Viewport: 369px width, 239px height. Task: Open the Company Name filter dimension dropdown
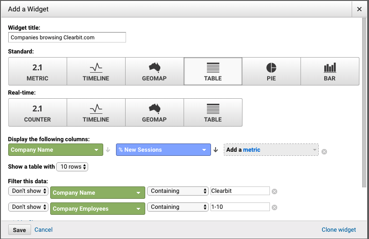click(98, 192)
